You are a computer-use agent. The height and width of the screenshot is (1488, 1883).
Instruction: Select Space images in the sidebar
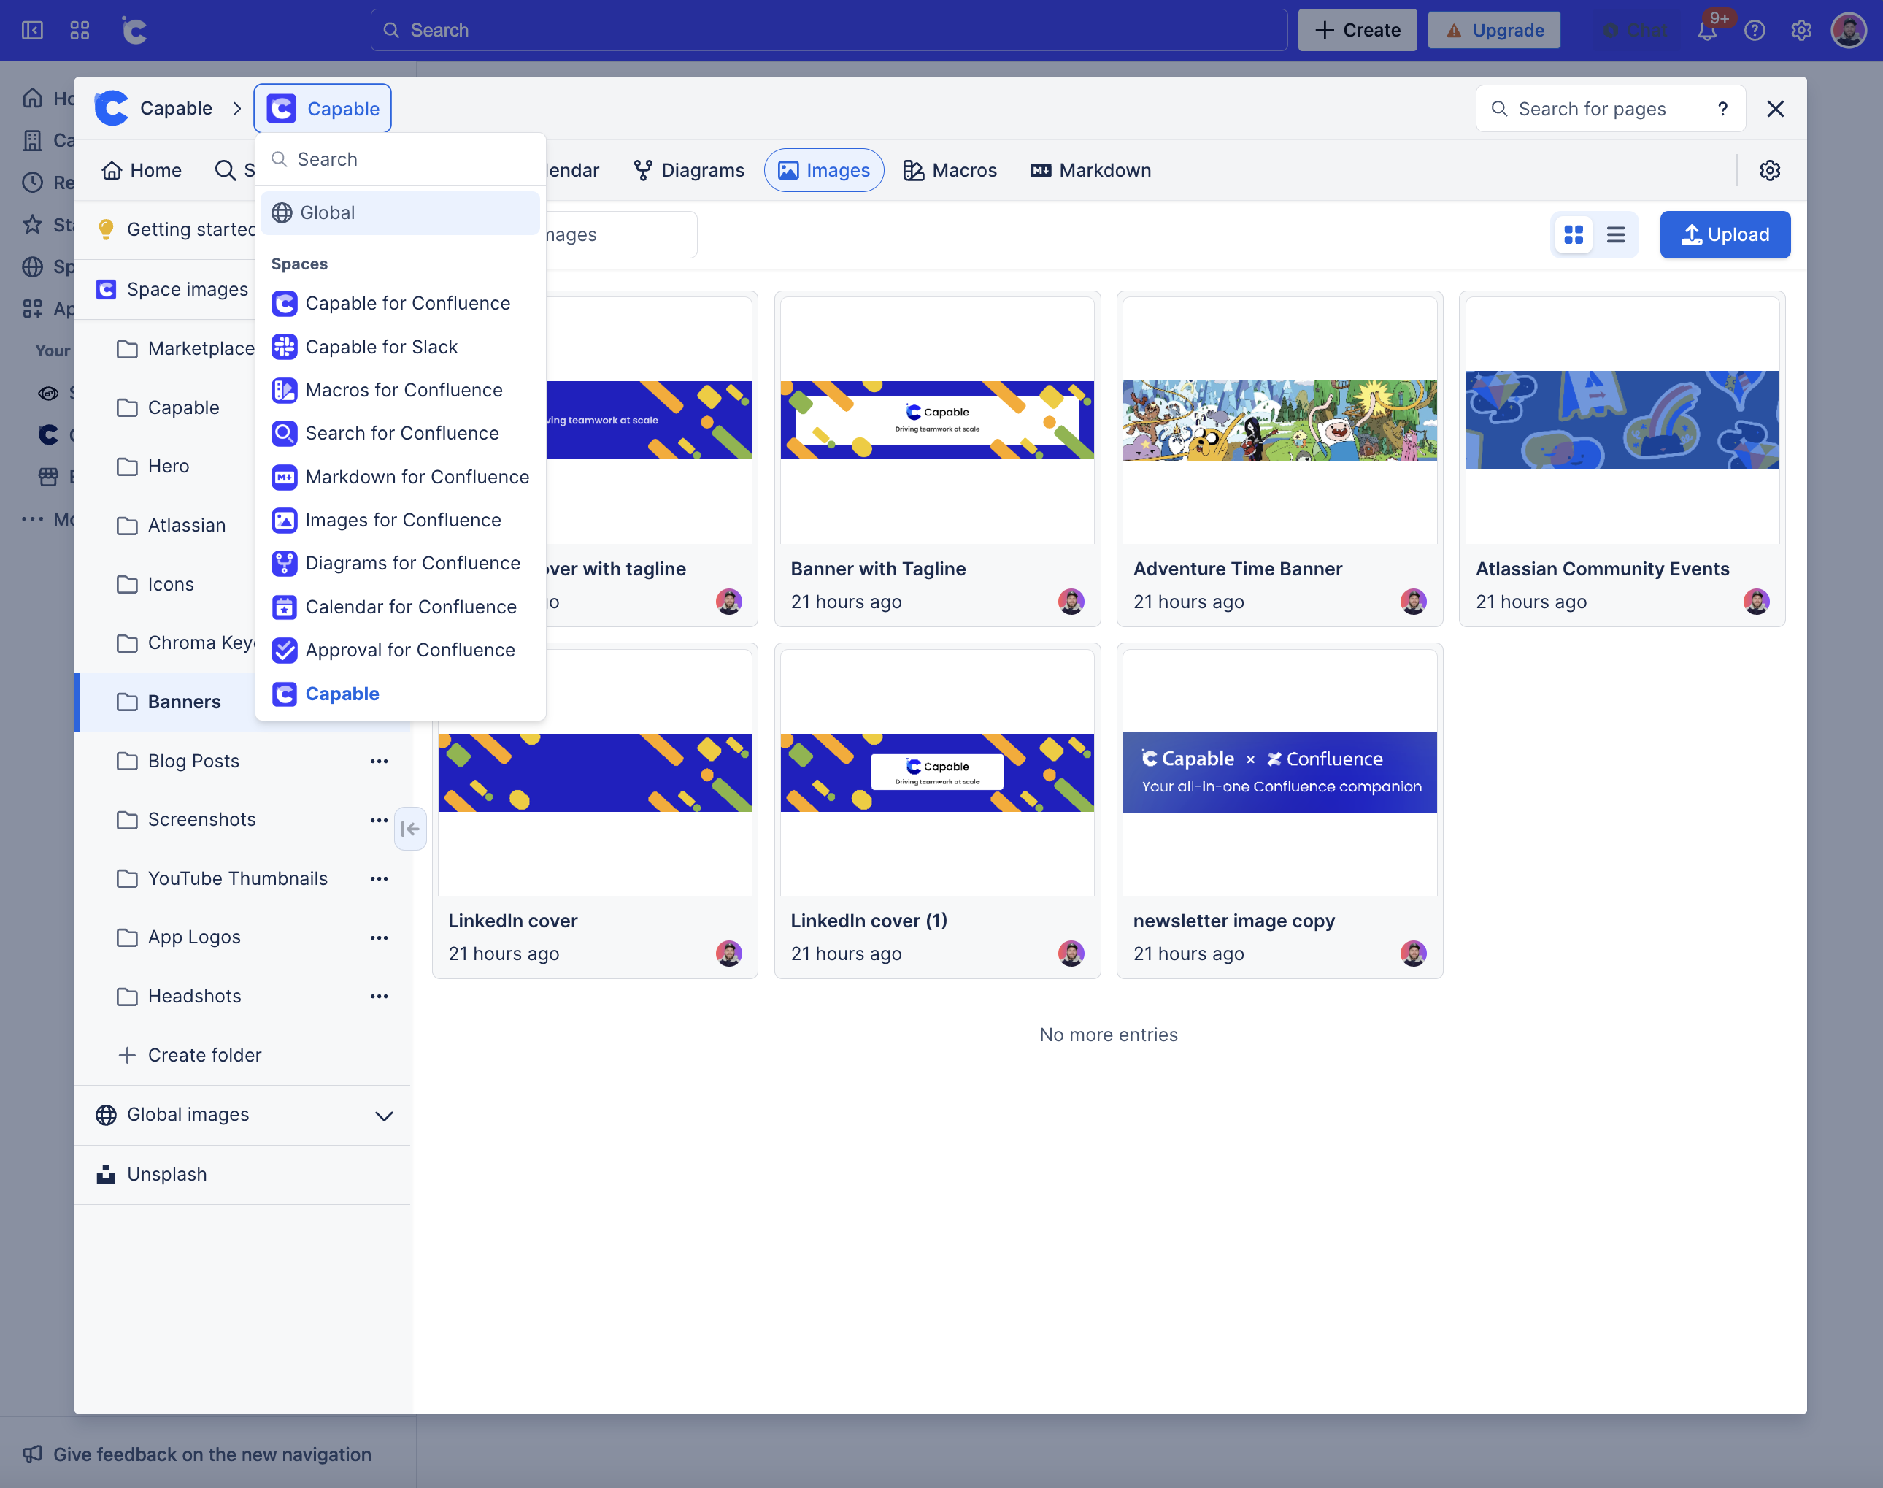[186, 288]
